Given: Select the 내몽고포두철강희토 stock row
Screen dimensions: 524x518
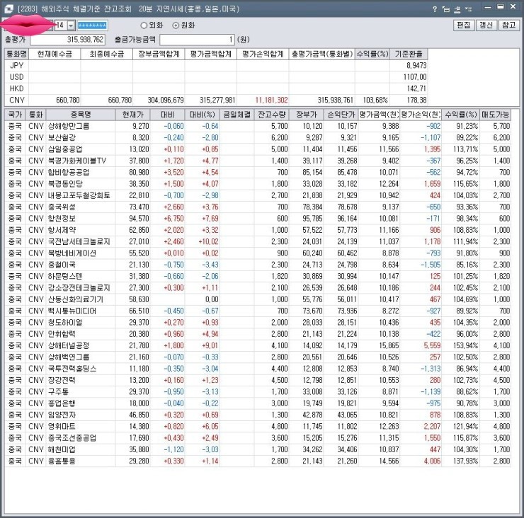Looking at the screenshot, I should pos(258,195).
